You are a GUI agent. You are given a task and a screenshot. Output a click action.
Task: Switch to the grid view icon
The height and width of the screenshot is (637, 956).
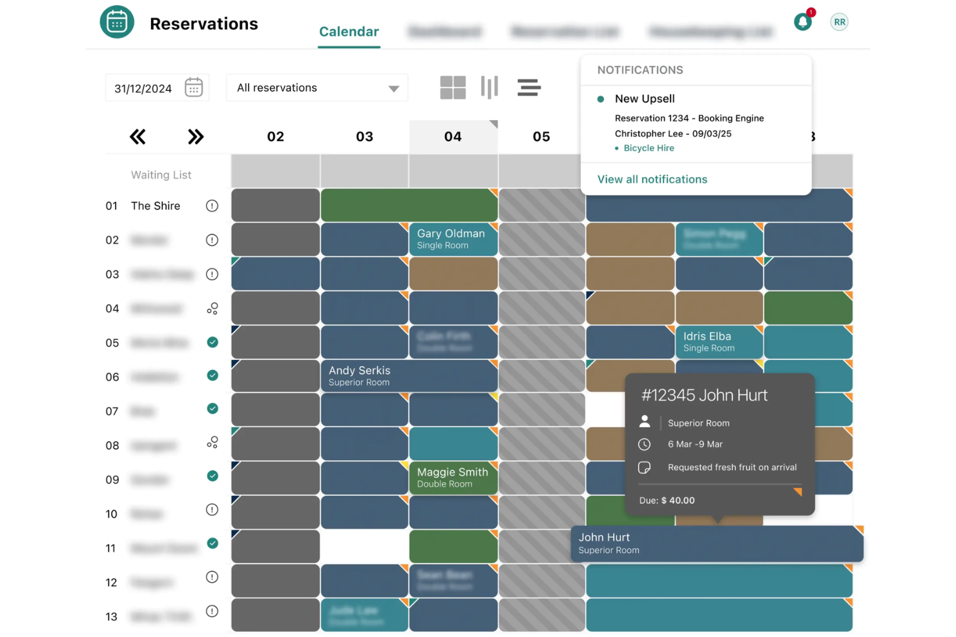click(x=453, y=87)
